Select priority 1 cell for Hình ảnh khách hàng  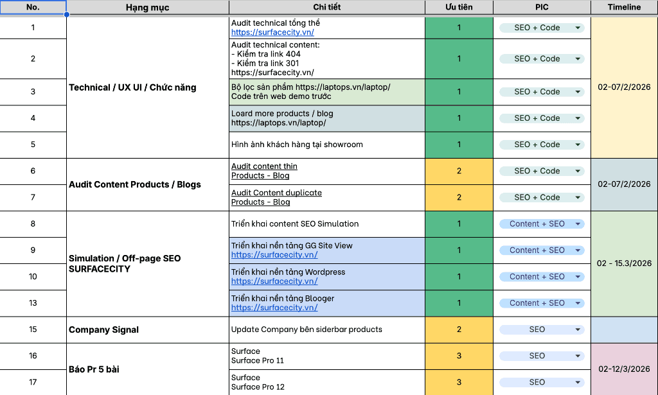tap(459, 145)
